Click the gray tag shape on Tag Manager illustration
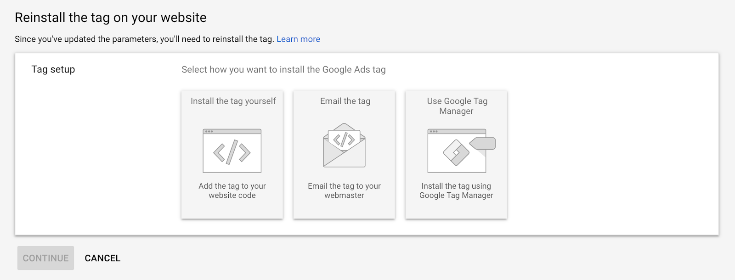The image size is (735, 280). point(483,143)
